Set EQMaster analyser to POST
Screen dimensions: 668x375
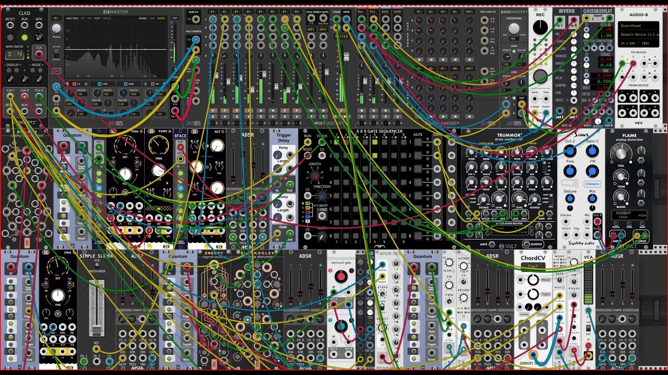(x=98, y=18)
